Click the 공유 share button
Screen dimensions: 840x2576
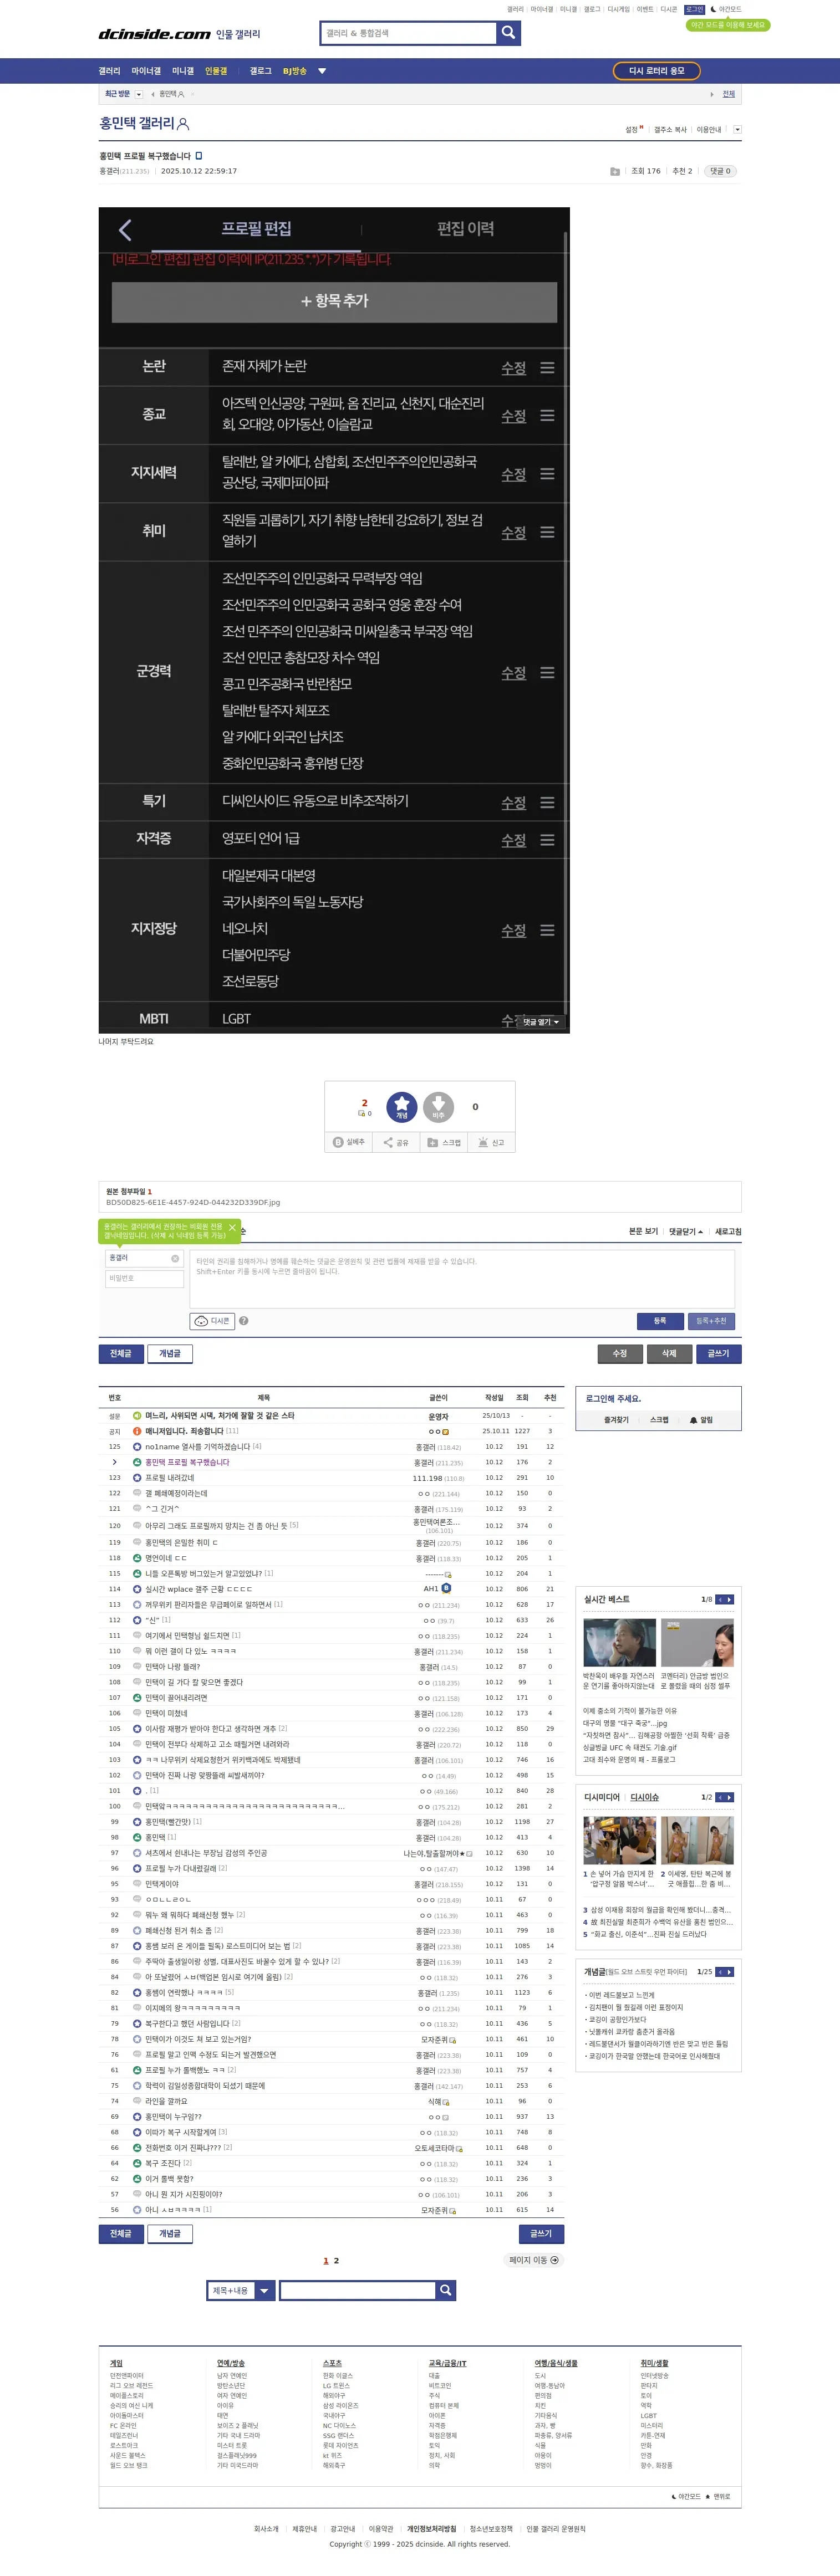click(x=396, y=1142)
